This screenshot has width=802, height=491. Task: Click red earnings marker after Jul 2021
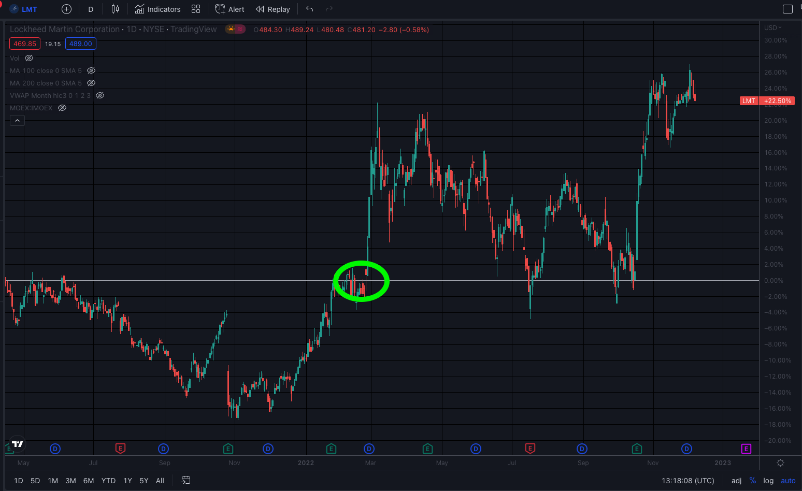coord(120,449)
